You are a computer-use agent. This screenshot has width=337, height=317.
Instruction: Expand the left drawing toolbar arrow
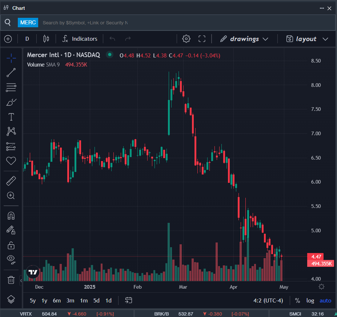pyautogui.click(x=21, y=280)
